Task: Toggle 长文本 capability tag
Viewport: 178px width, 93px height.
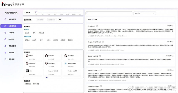Action: [49, 40]
